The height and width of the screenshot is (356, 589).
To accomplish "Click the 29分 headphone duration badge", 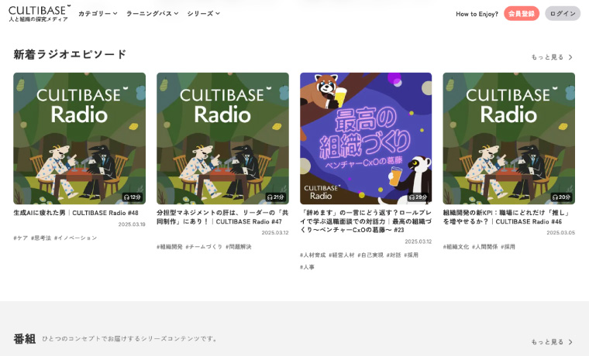I will click(418, 197).
